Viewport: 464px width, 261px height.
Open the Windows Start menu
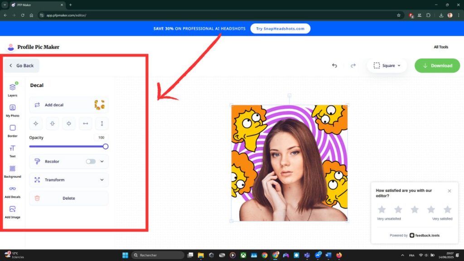(x=125, y=255)
